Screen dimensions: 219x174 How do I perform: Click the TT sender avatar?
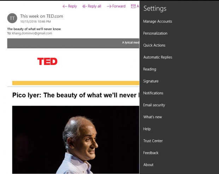pos(12,18)
